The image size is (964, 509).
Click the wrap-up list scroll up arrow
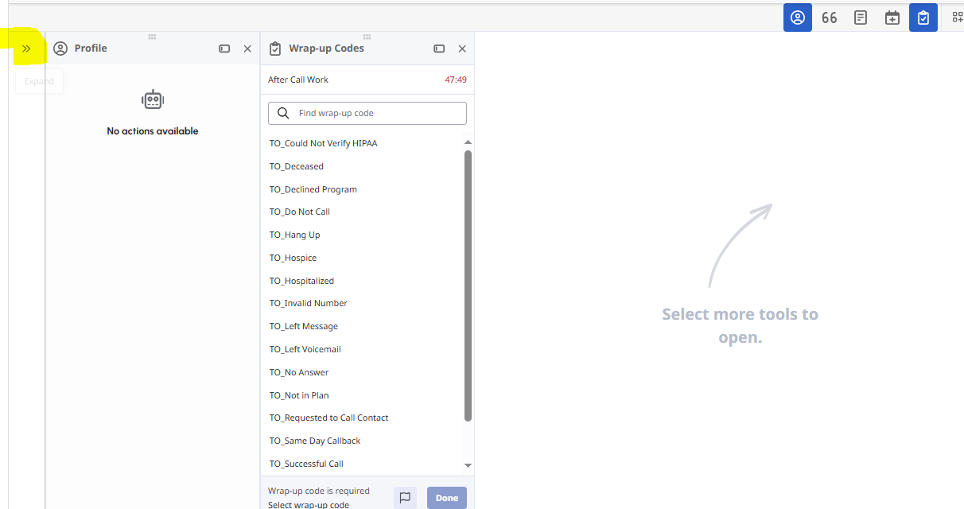coord(468,142)
